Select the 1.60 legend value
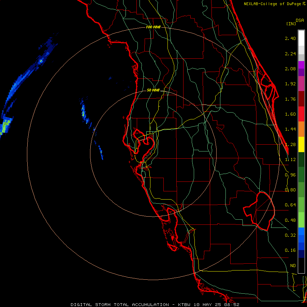Image resolution: width=307 pixels, height=307 pixels. pos(290,114)
